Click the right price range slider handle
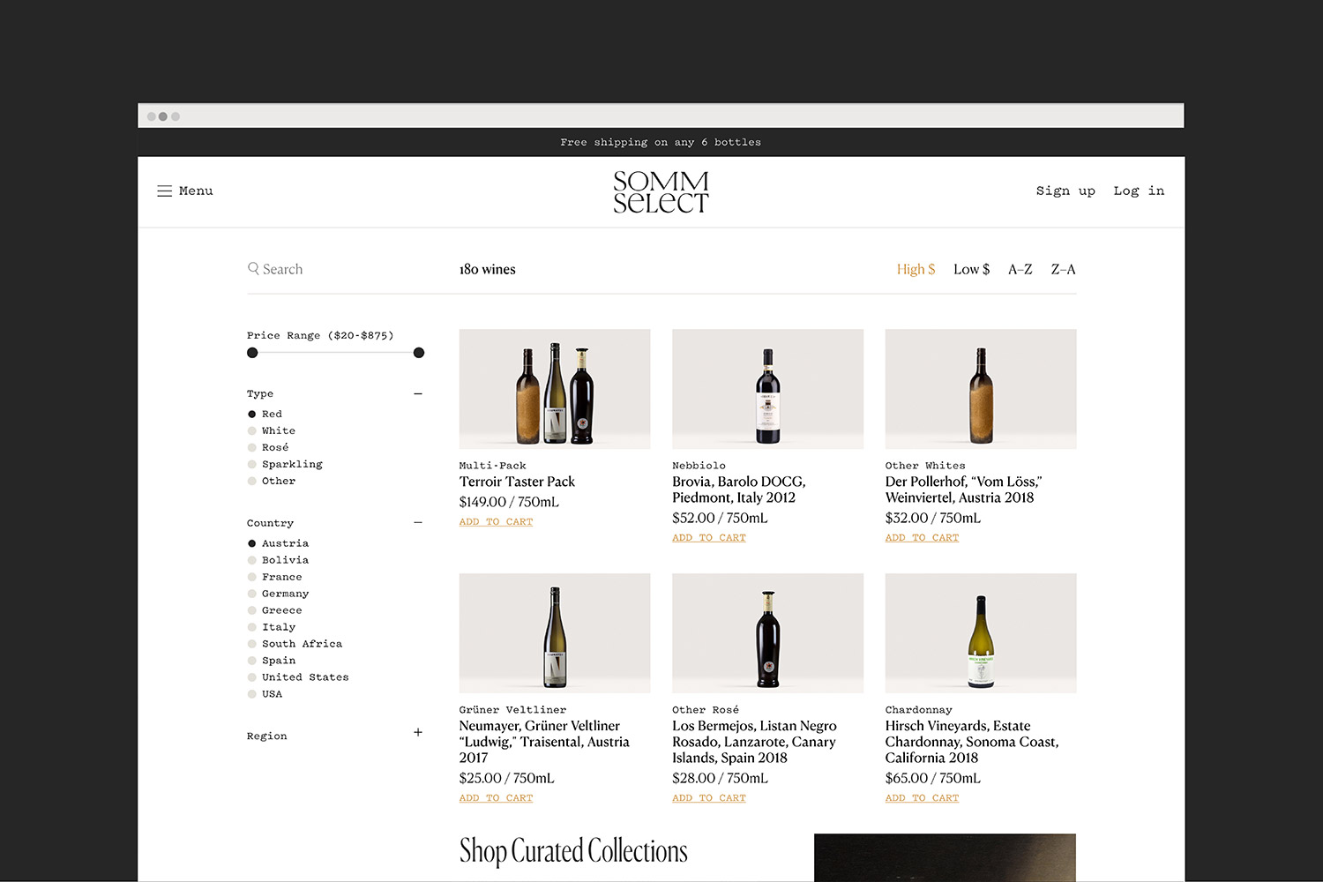The height and width of the screenshot is (882, 1323). pyautogui.click(x=419, y=353)
